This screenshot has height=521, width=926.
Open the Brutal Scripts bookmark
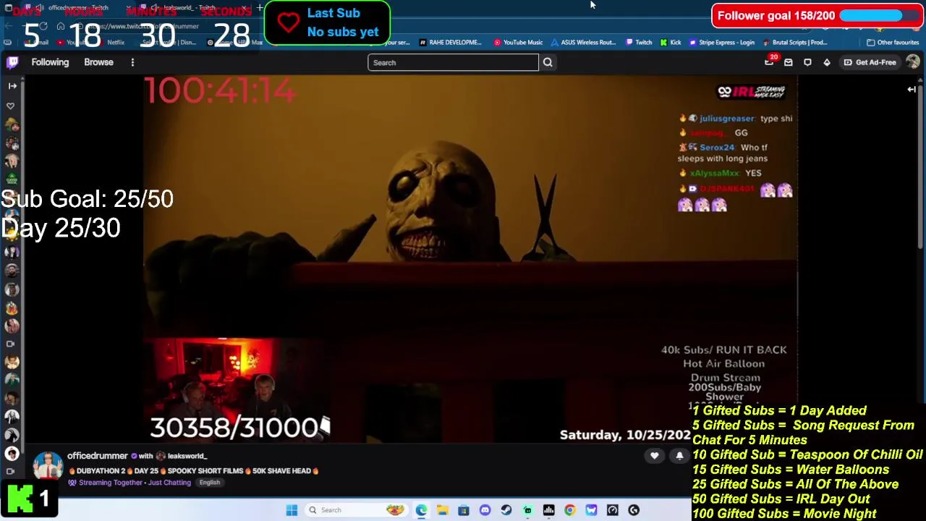[795, 43]
